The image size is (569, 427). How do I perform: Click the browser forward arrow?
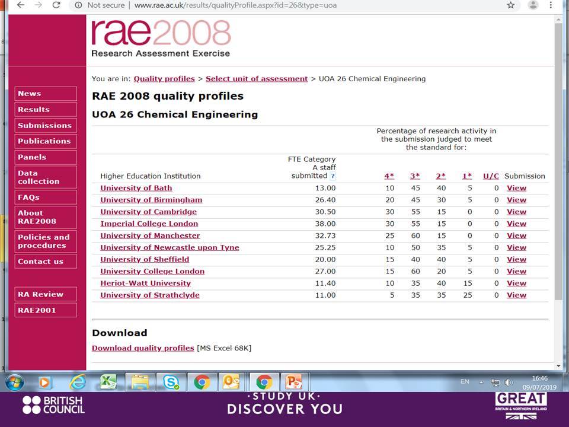[38, 5]
